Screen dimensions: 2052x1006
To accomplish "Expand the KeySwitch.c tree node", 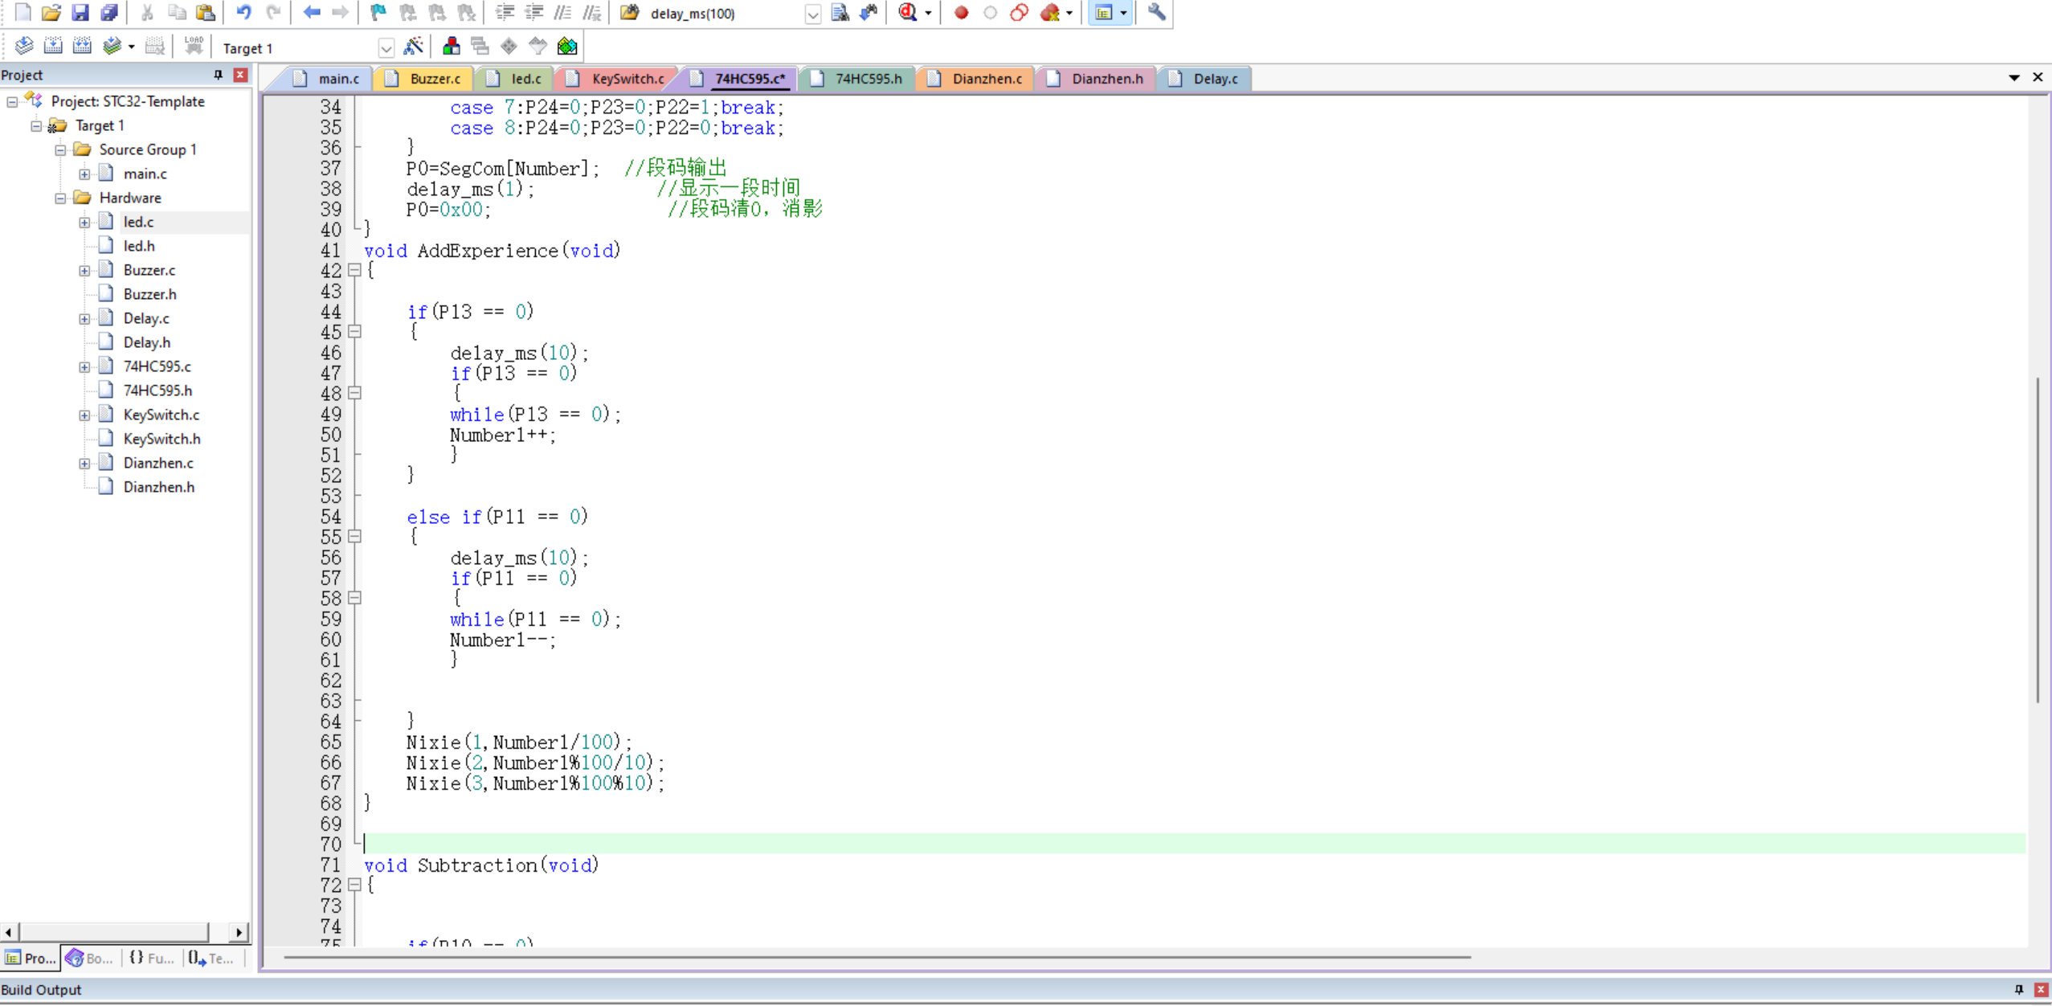I will coord(84,415).
